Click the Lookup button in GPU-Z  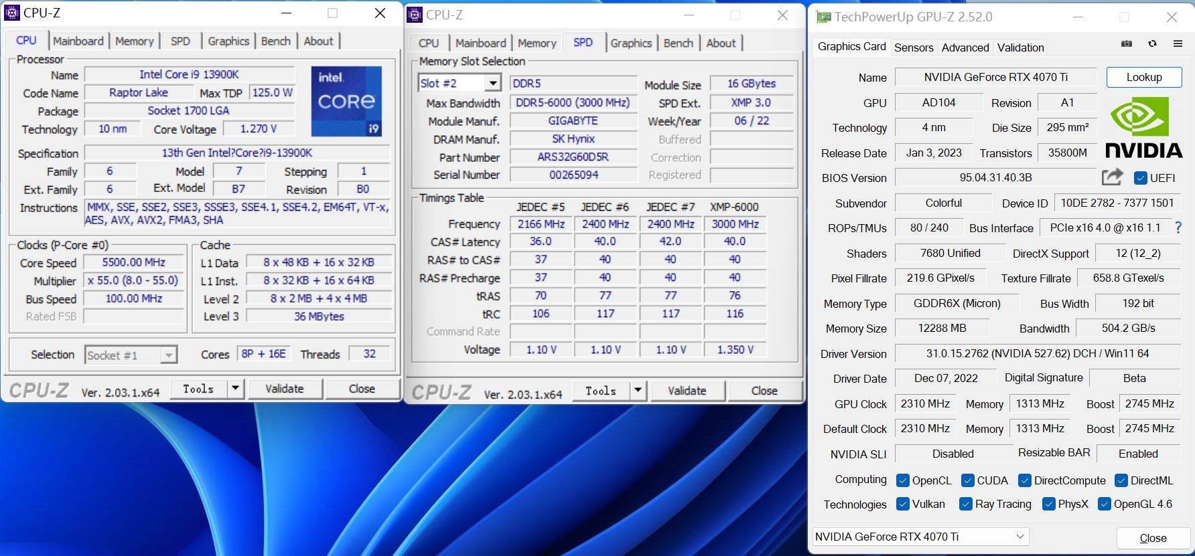click(1143, 77)
